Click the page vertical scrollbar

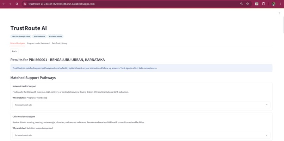(283, 25)
